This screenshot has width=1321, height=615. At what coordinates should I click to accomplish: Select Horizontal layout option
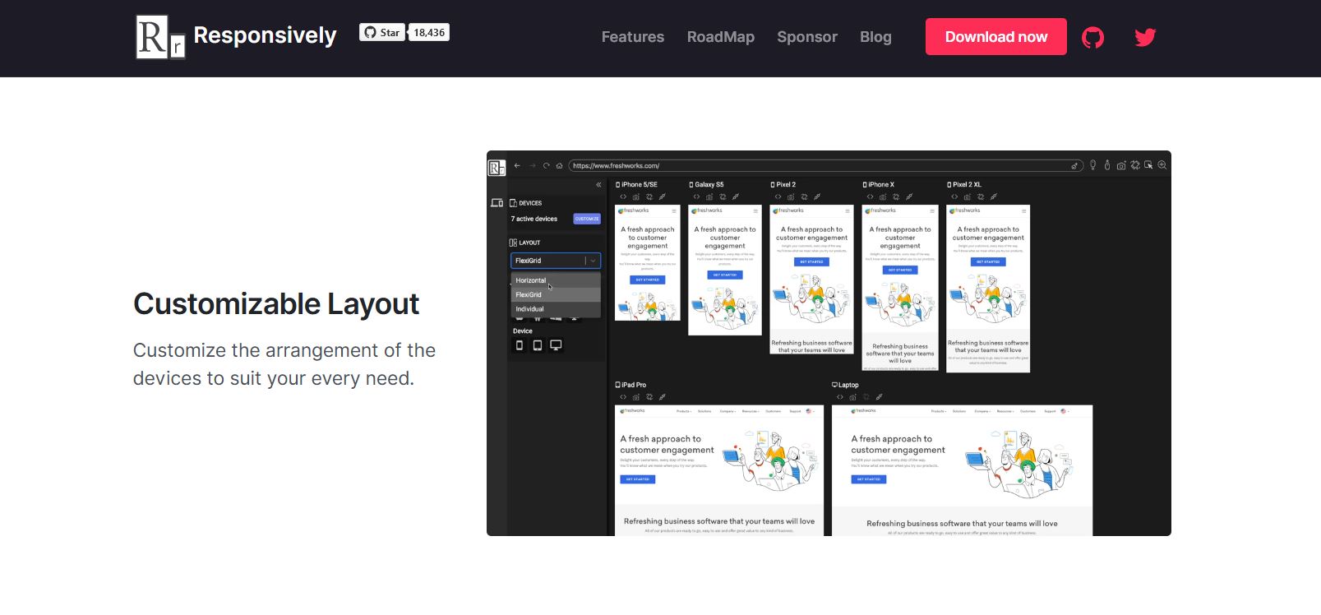(x=556, y=280)
